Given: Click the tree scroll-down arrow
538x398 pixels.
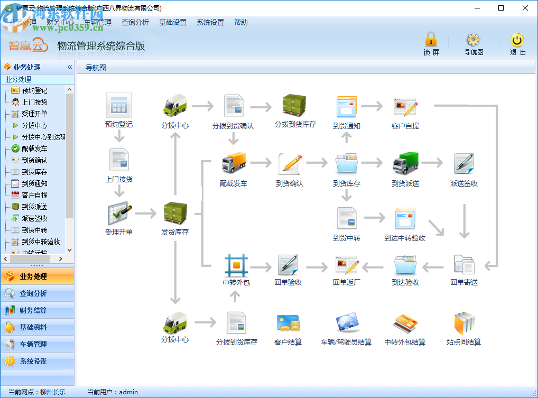Looking at the screenshot, I should [69, 250].
